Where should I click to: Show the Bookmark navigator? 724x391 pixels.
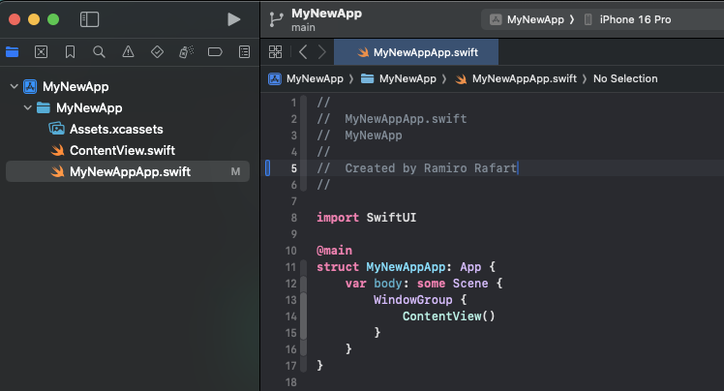[x=70, y=52]
